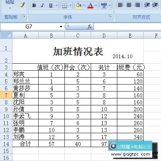Click the Insert Function fx button
Image resolution: width=161 pixels, height=161 pixels.
point(90,27)
